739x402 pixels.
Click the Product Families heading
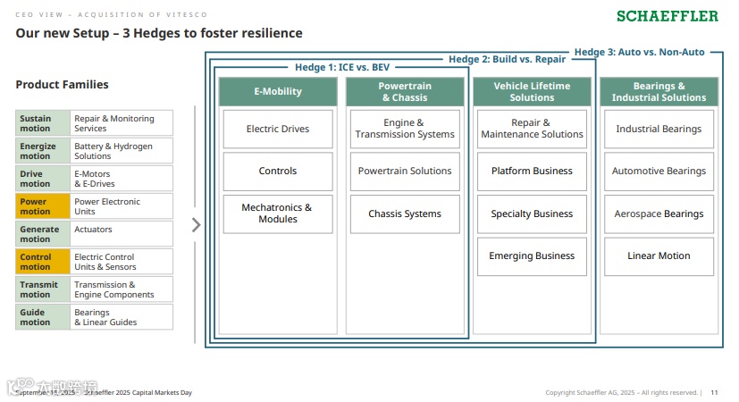pos(62,84)
